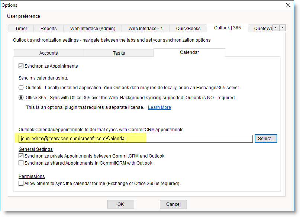Screen dimensions: 300x217
Task: Click the calendar folder path field
Action: pyautogui.click(x=136, y=139)
